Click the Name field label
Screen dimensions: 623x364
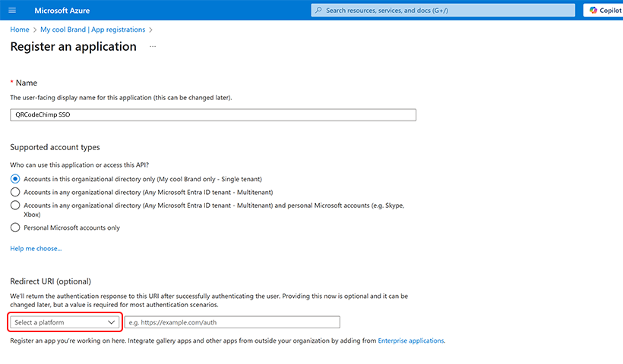click(x=27, y=83)
